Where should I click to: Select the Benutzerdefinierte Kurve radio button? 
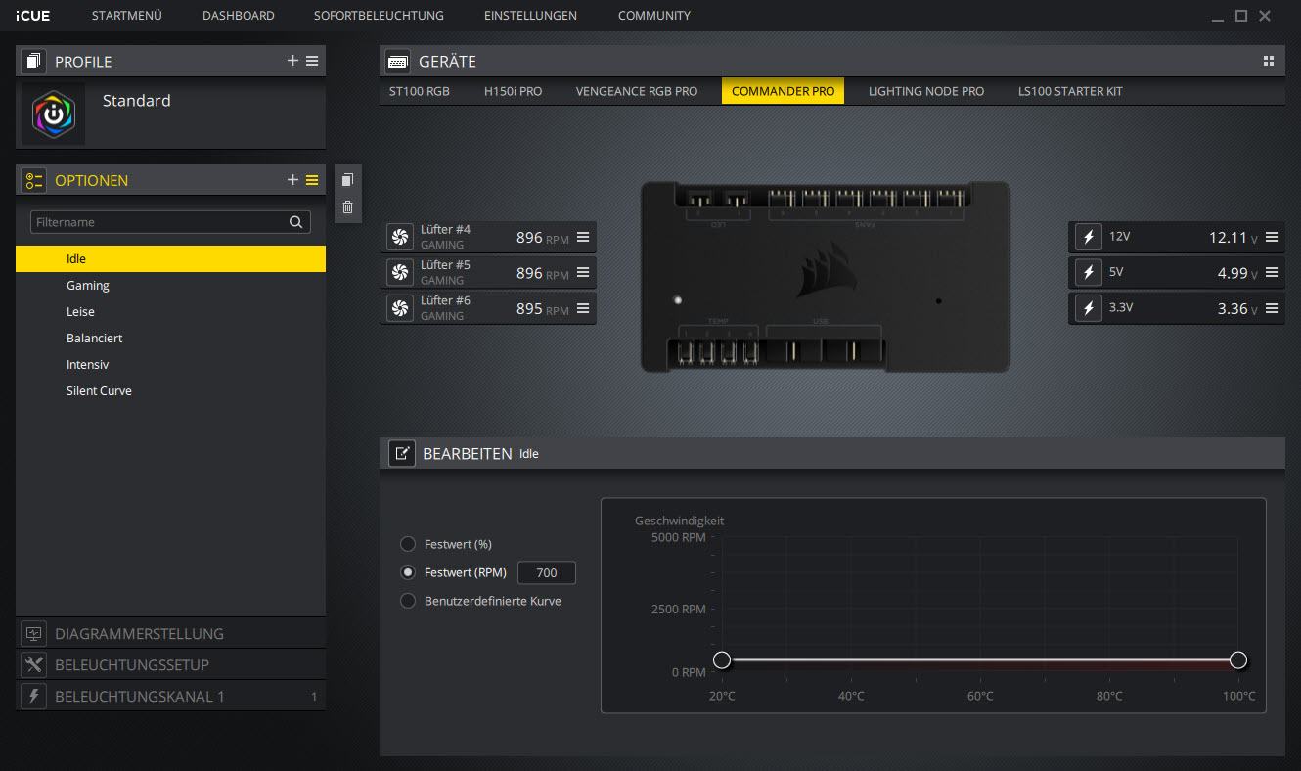pos(408,601)
